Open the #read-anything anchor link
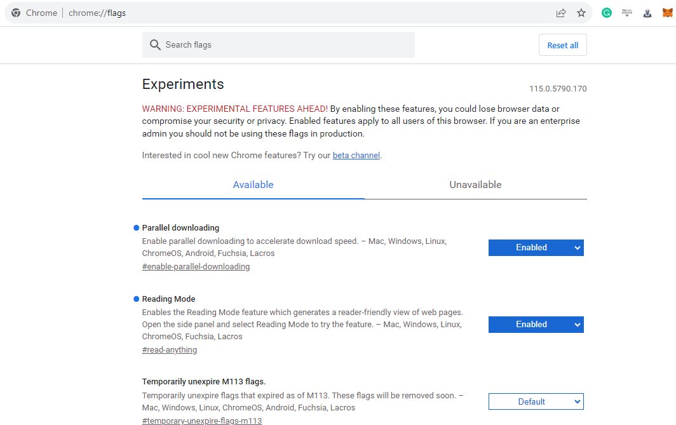The width and height of the screenshot is (676, 425). (170, 349)
